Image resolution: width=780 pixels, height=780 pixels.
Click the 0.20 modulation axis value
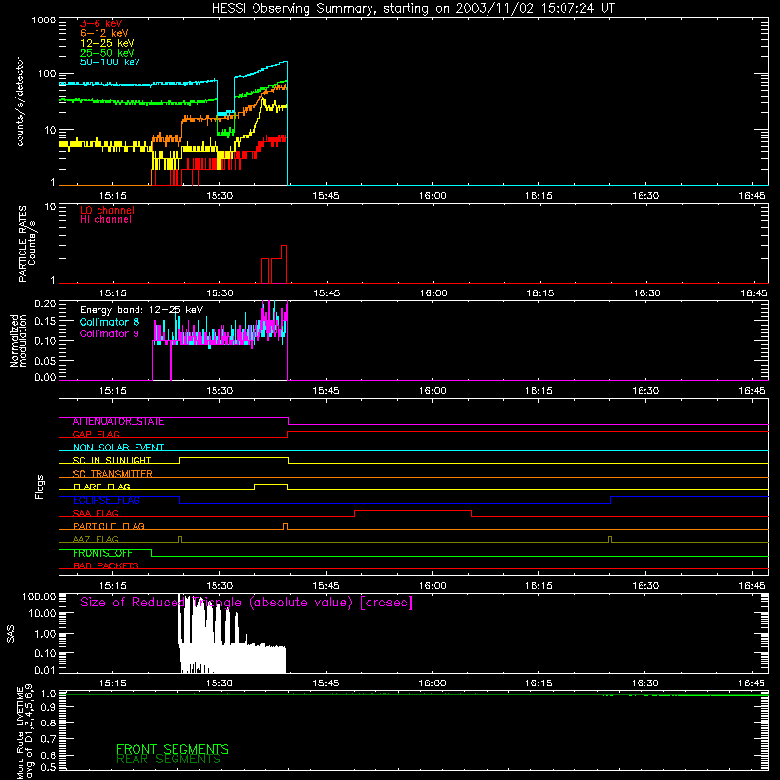(x=45, y=304)
